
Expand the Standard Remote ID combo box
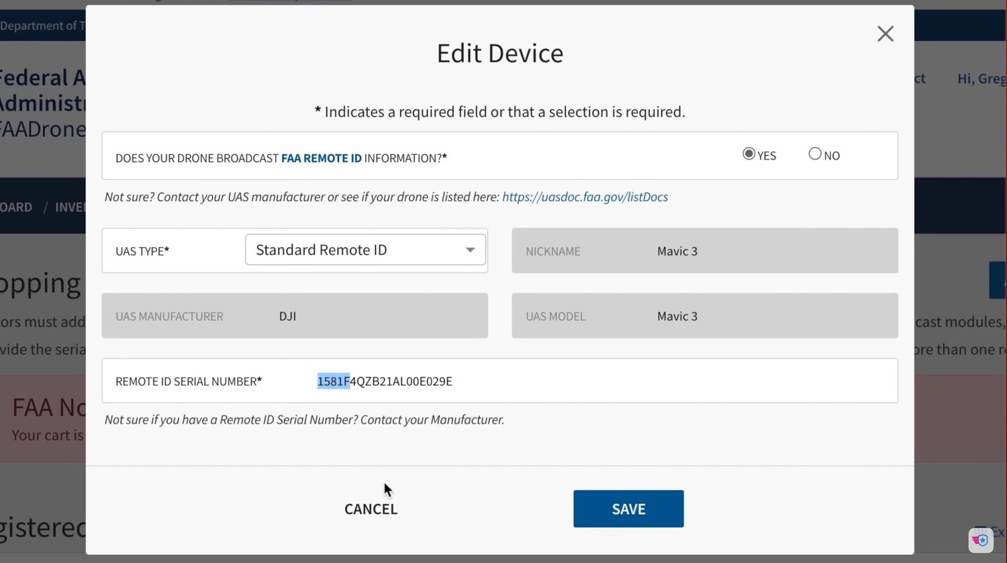(365, 249)
